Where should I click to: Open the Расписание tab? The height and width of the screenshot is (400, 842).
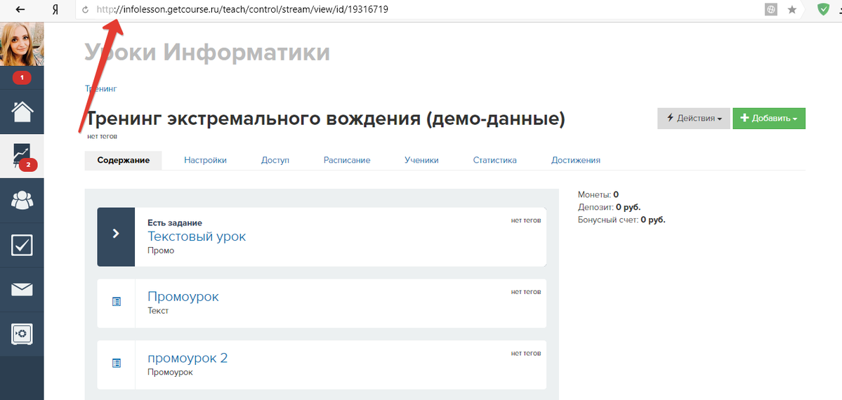(x=347, y=160)
